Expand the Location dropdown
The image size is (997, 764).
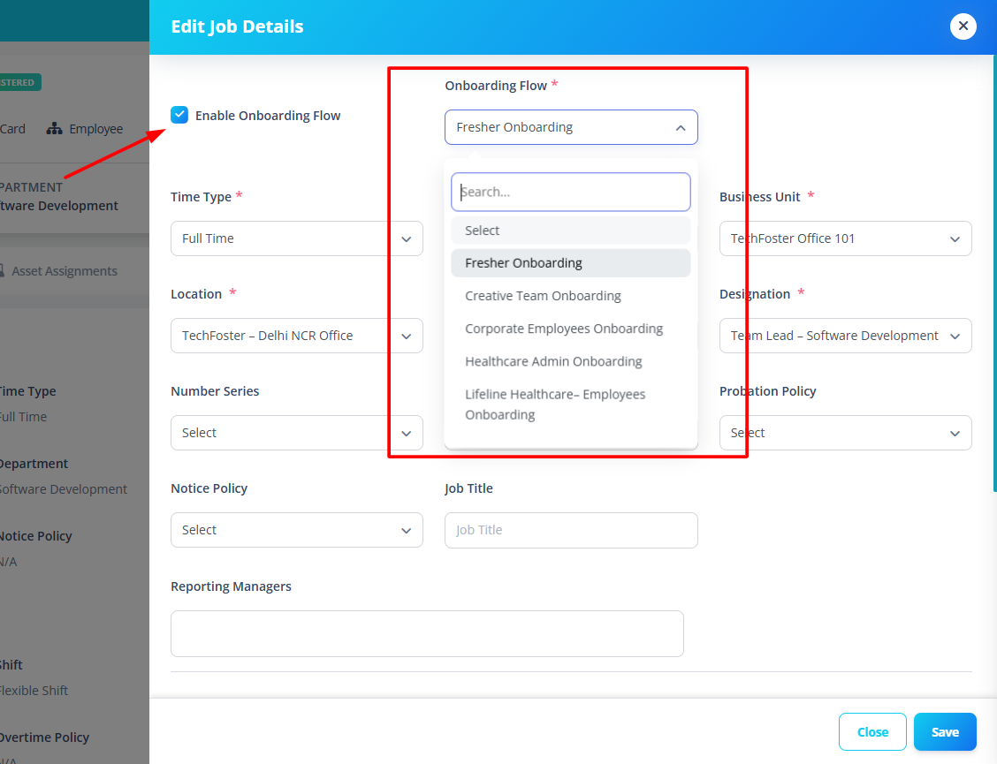point(296,336)
